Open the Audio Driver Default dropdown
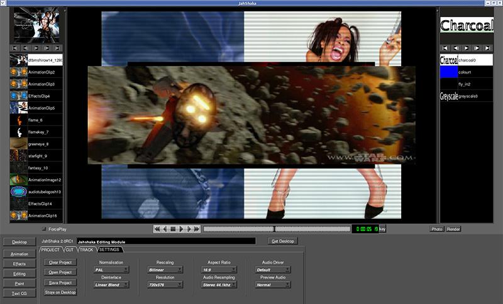Screen dimensions: 503x304 273,269
